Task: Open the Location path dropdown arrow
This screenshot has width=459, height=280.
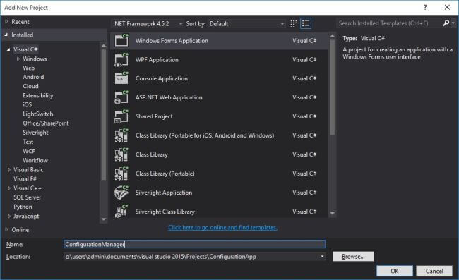Action: (322, 256)
